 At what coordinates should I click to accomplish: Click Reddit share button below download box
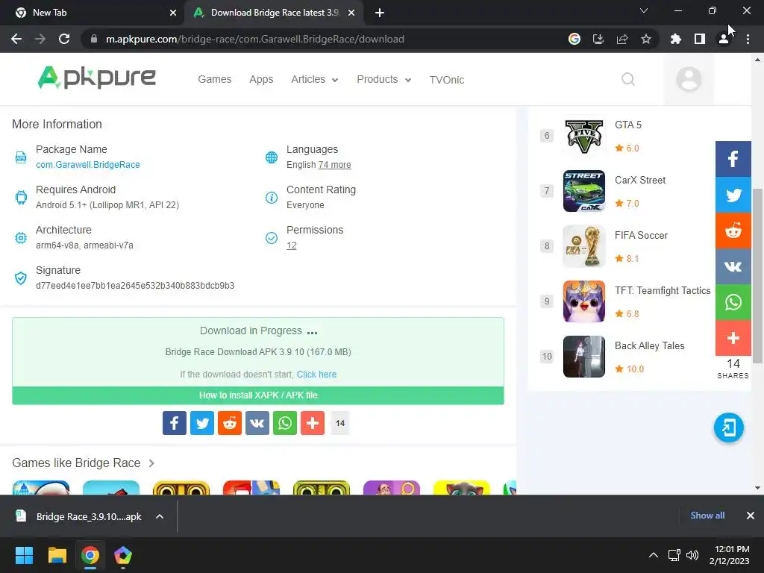230,423
